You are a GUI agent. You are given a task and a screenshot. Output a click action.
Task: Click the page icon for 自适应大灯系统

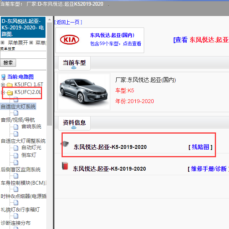click(x=16, y=100)
